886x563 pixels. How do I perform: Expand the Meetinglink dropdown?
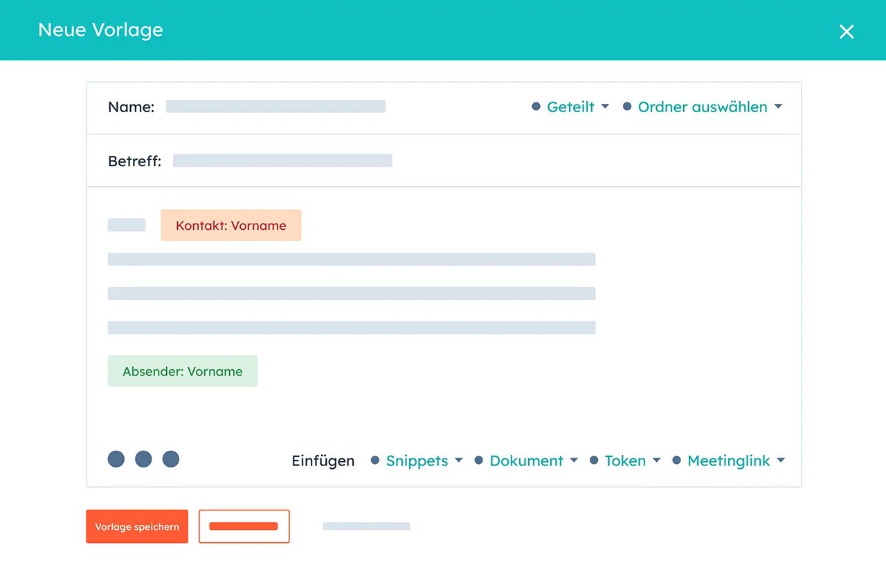coord(728,461)
